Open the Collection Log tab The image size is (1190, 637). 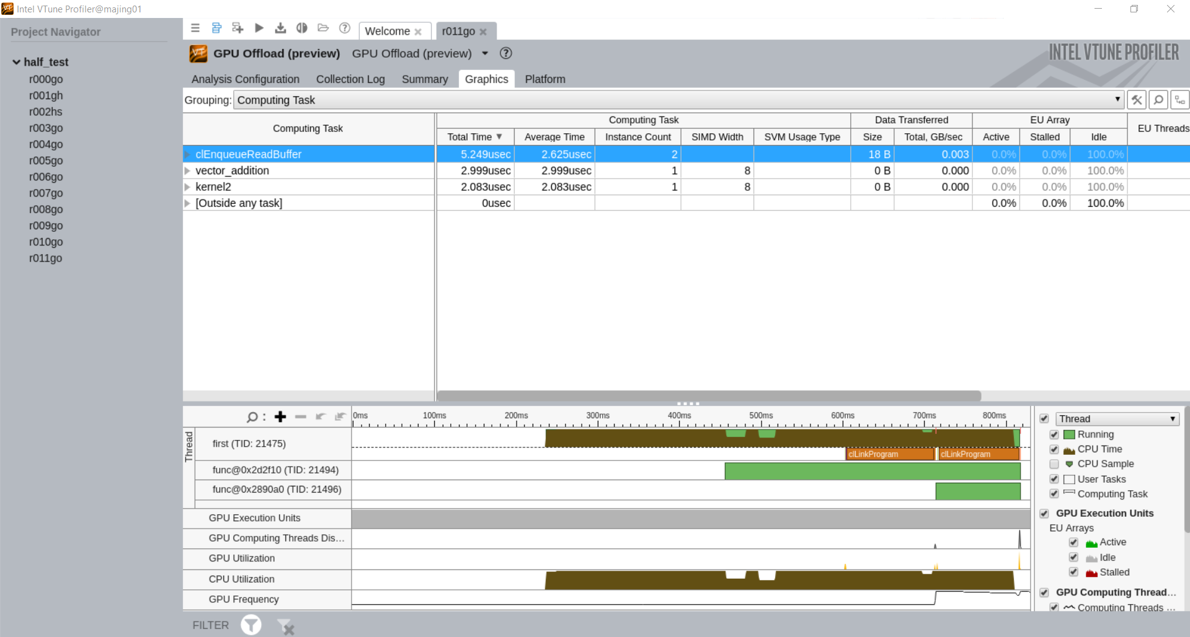(x=350, y=79)
